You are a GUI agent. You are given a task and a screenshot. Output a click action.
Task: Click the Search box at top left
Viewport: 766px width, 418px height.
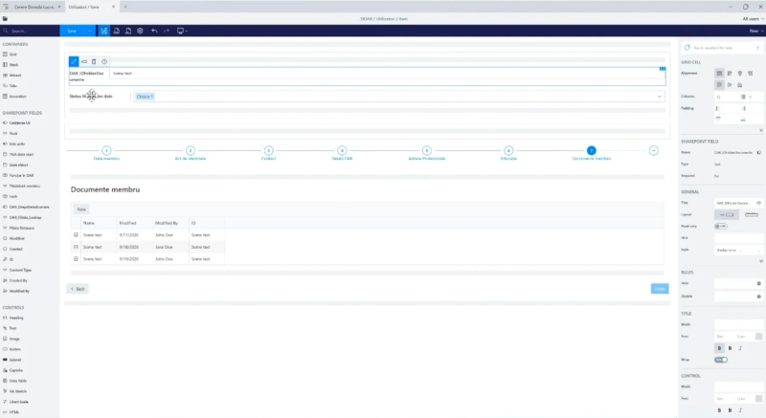pos(30,31)
